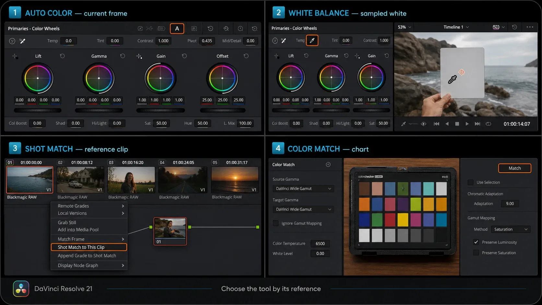Image resolution: width=542 pixels, height=305 pixels.
Task: Click the DaVinci Resolve logo icon
Action: tap(21, 289)
